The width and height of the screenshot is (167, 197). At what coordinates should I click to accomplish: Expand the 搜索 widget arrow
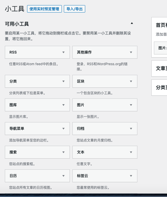click(64, 152)
